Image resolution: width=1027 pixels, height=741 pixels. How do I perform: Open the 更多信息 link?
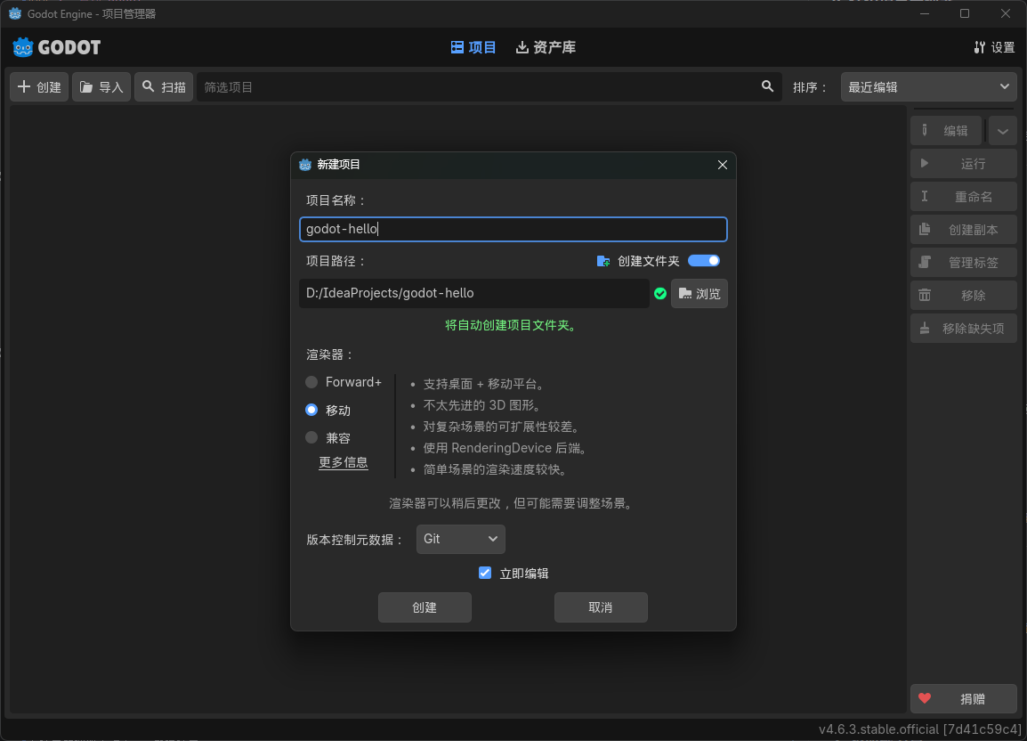tap(344, 462)
